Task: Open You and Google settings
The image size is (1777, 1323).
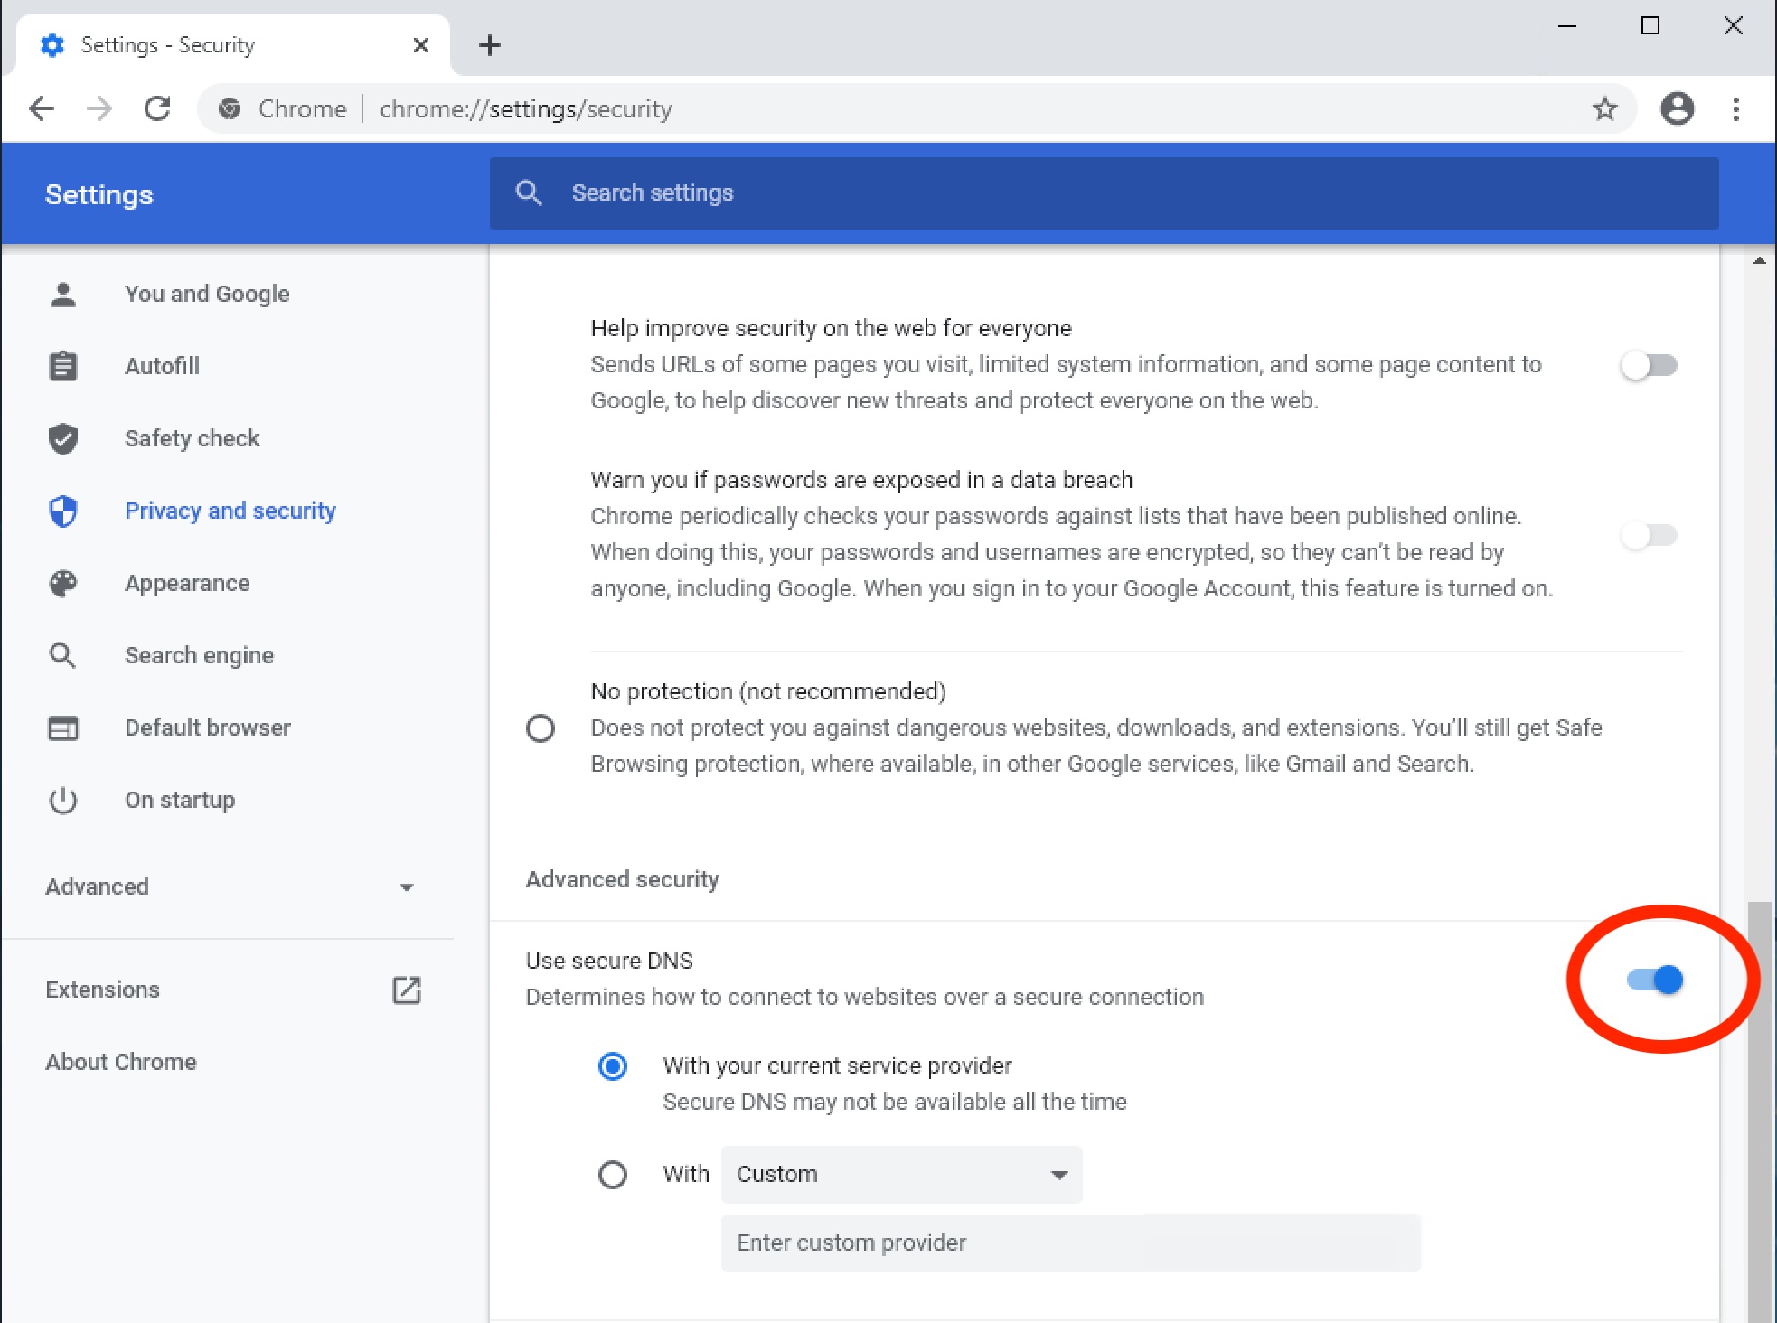Action: coord(207,294)
